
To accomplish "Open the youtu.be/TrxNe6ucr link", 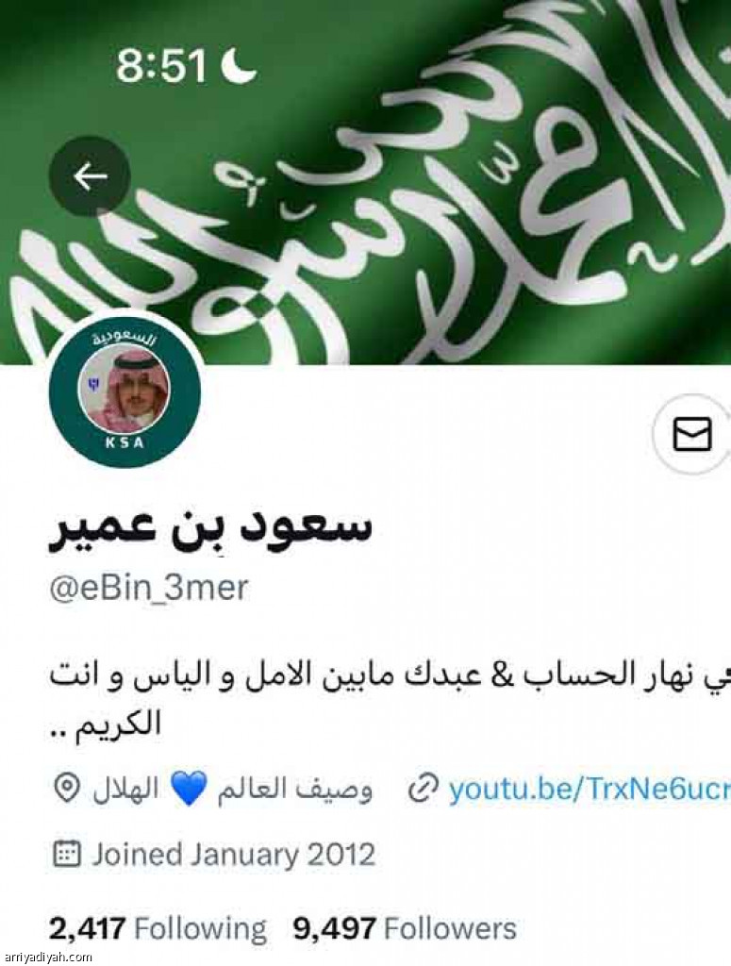I will coord(590,790).
